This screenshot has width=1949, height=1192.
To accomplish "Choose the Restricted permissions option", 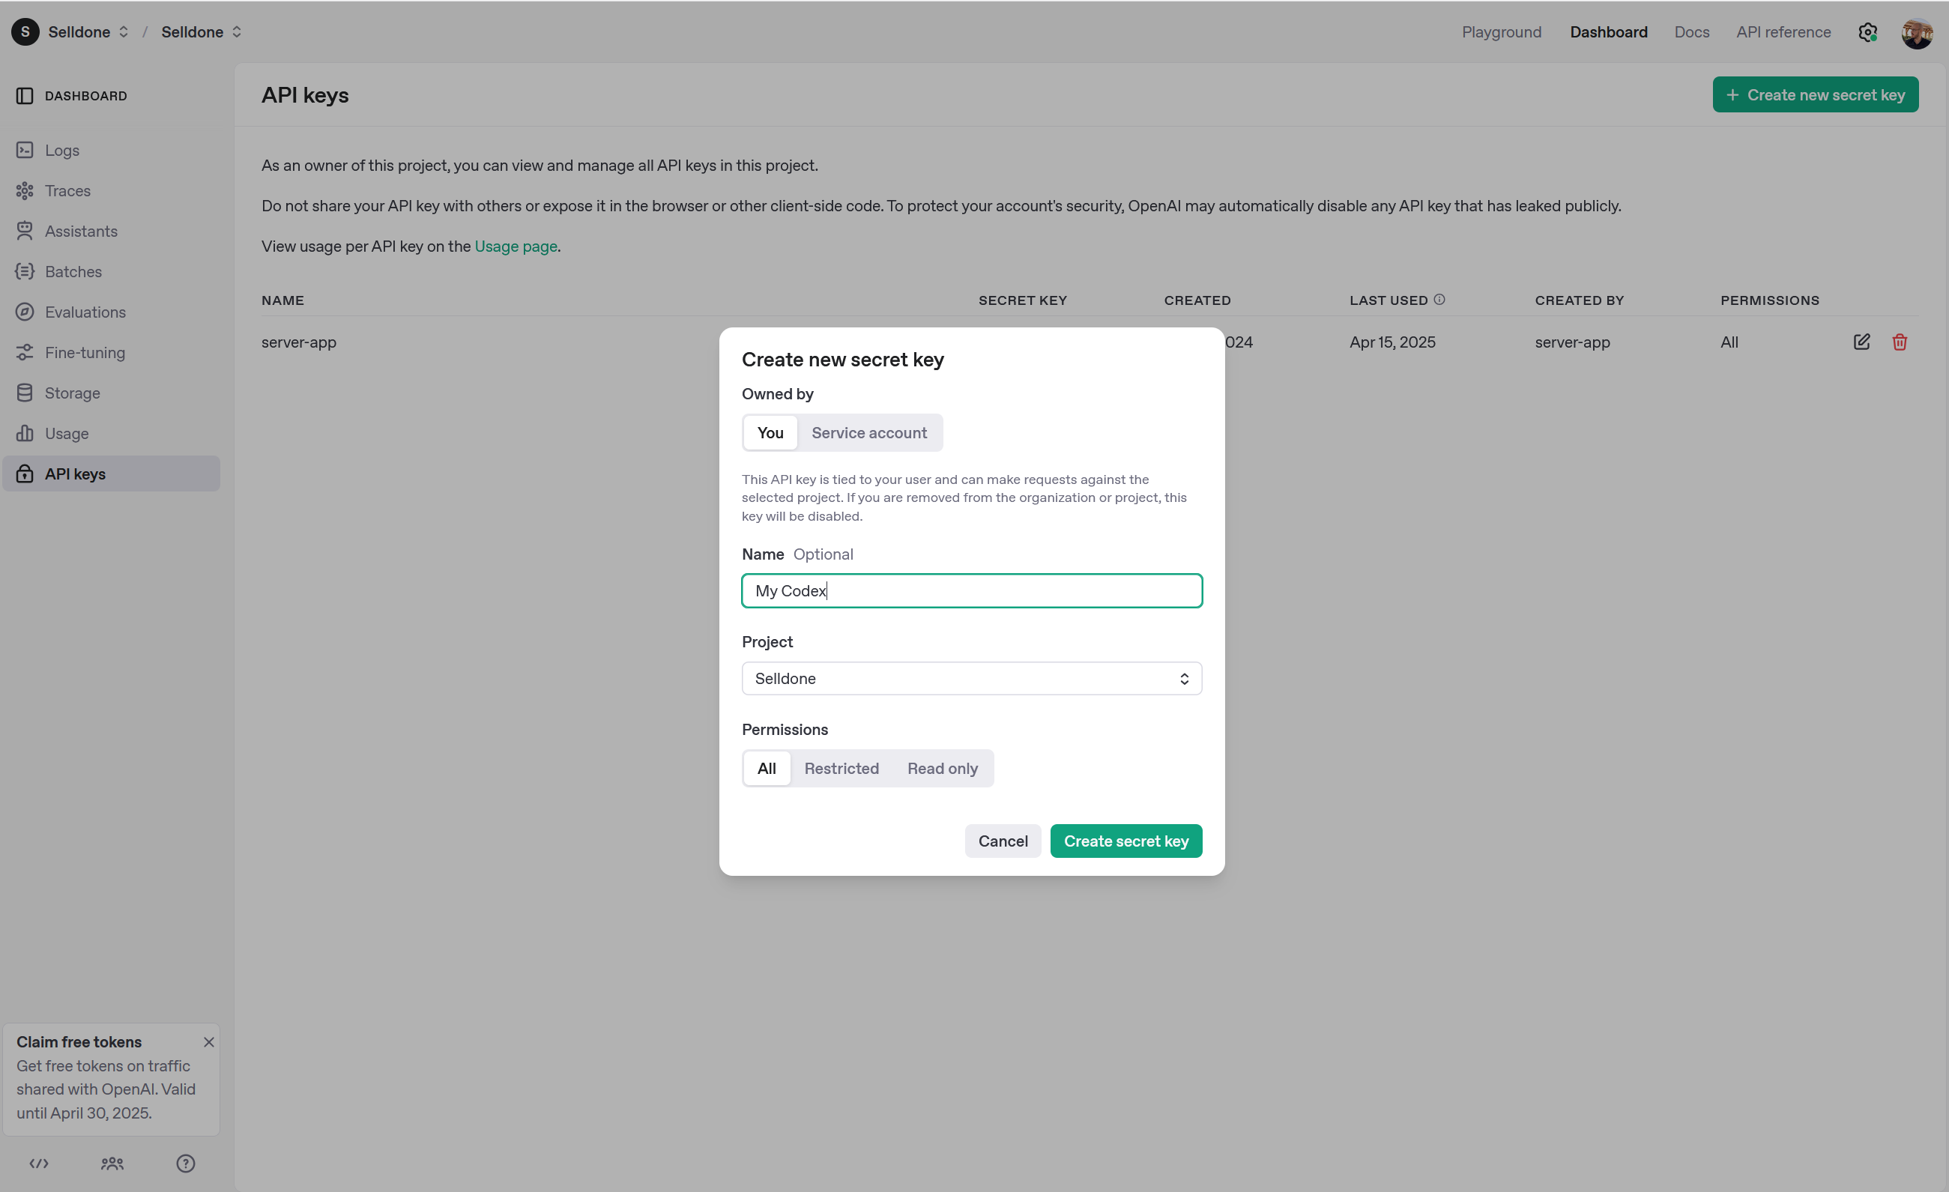I will click(841, 768).
